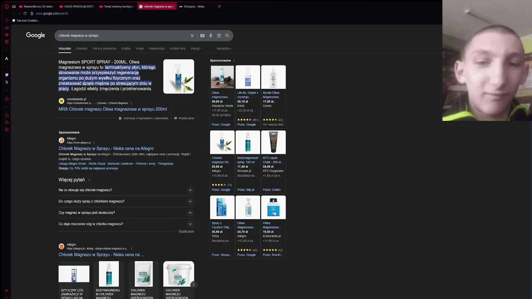Open Myvita Oliwa Ceneo product card
Image resolution: width=532 pixels, height=299 pixels.
273,96
